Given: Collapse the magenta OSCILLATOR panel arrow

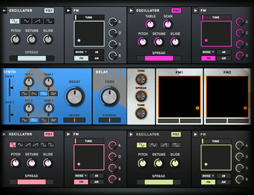Looking at the screenshot, I should pos(131,11).
